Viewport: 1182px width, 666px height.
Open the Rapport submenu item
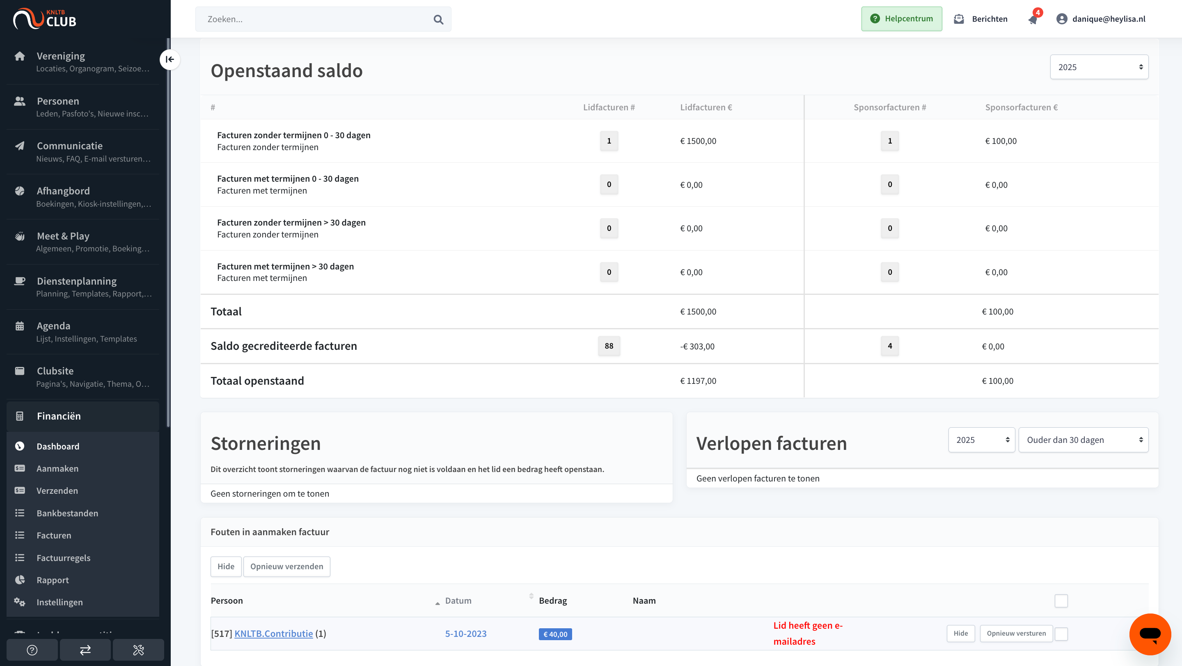coord(82,580)
